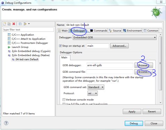
Task: Click the Zylin Embedded debug (Native) icon
Action: point(9,55)
